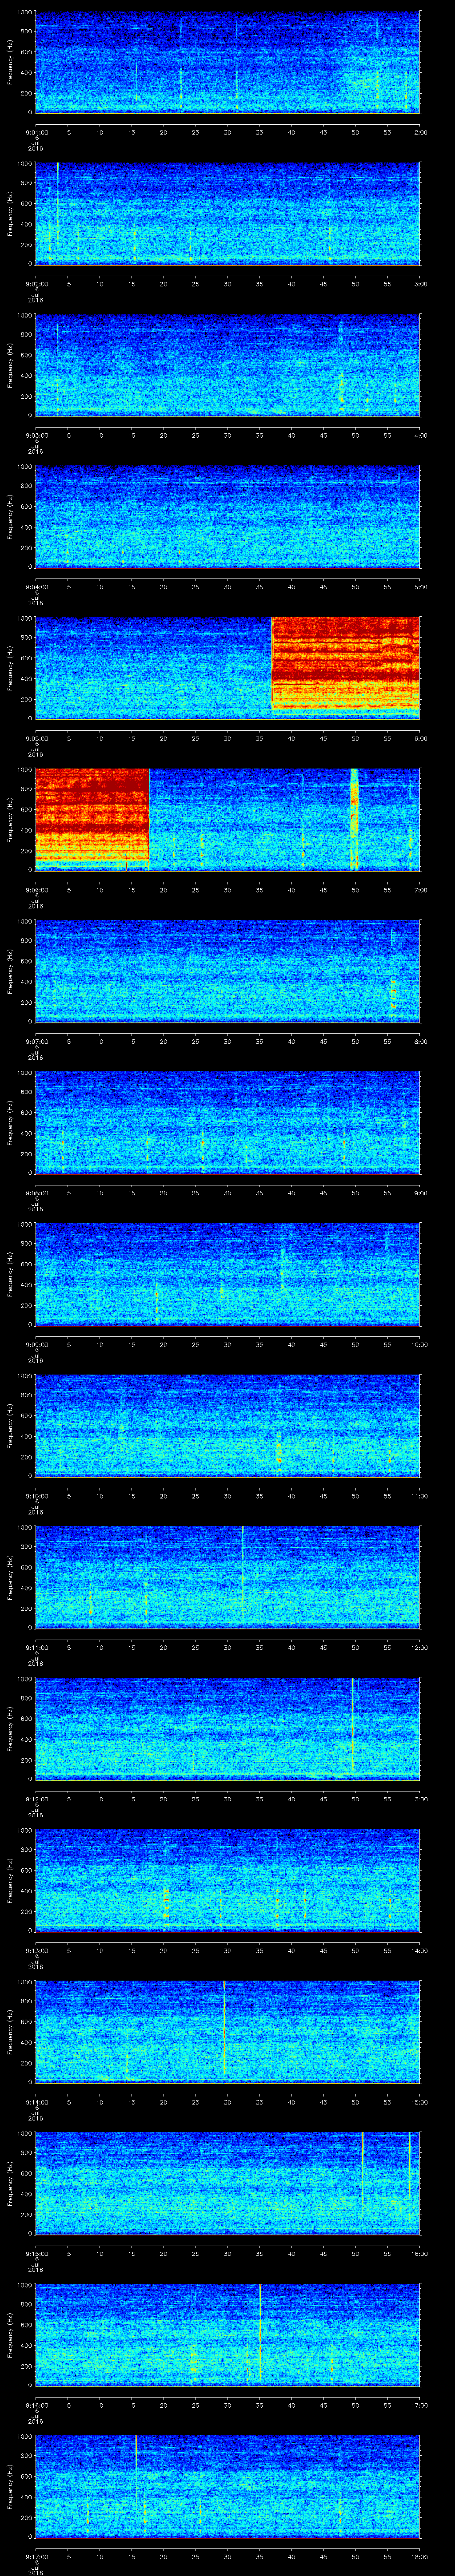The width and height of the screenshot is (455, 2576).
Task: Click the '9:13:00' start time label
Action: [x=36, y=1950]
